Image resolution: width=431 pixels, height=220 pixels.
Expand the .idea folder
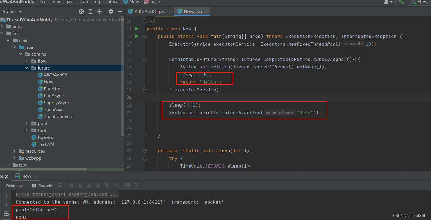coord(2,27)
